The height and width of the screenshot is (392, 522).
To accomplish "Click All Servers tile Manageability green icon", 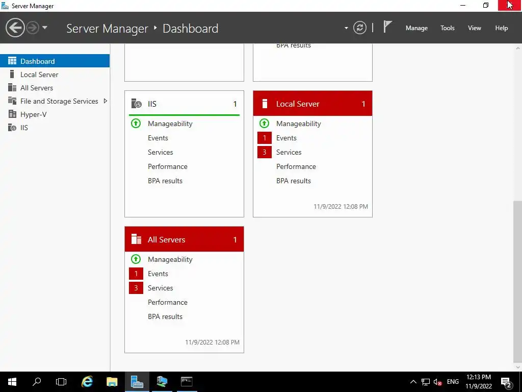I will coord(136,259).
